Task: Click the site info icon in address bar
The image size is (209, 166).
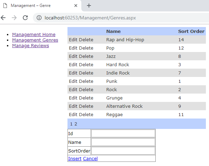Action: [39, 18]
